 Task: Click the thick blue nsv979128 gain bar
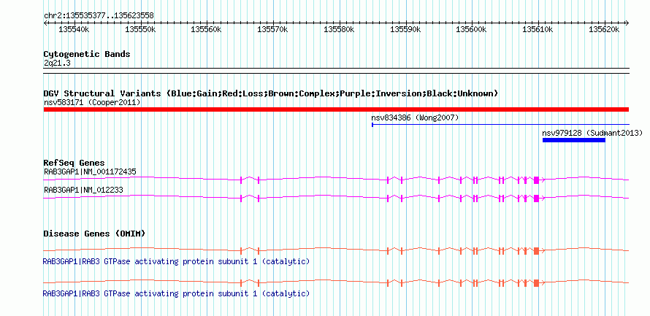(x=574, y=140)
